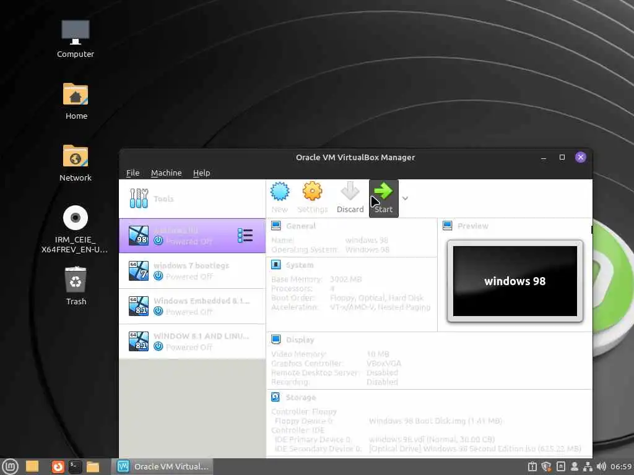Click the Graphics Controller value VBoxVGA
Viewport: 634px width, 475px height.
click(x=384, y=363)
